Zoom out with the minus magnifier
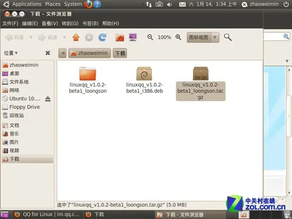292x219 pixels. [150, 37]
